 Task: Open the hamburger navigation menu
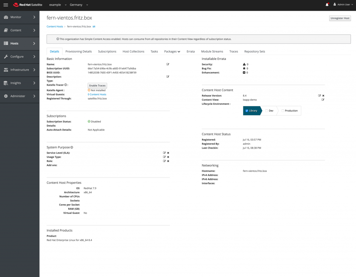point(6,5)
